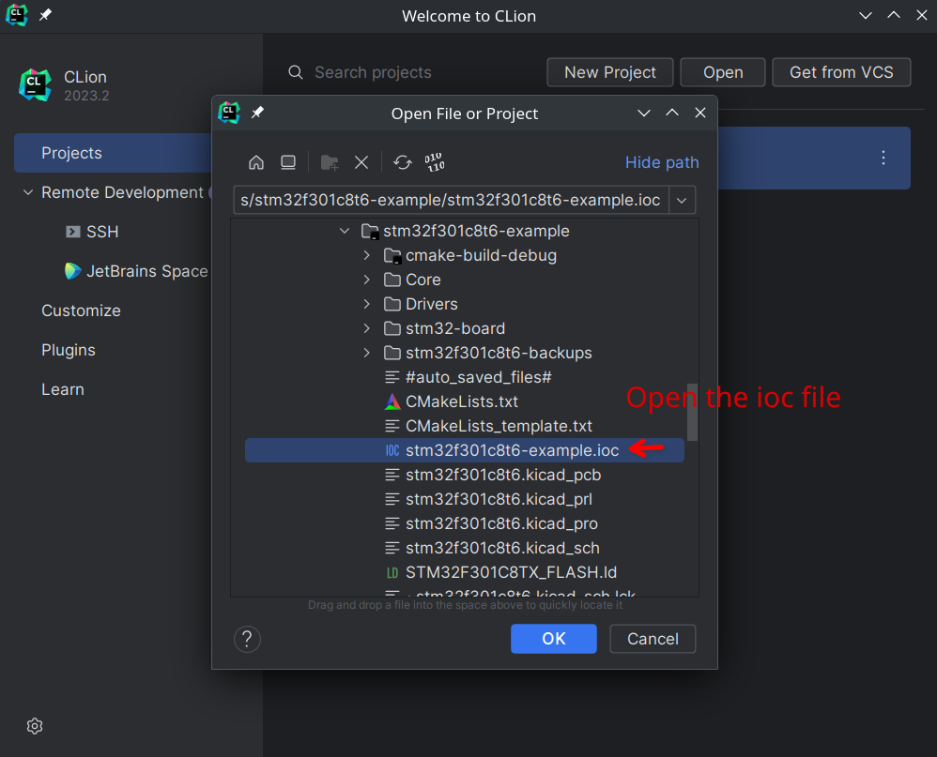
Task: Open the help question mark button
Action: [247, 640]
